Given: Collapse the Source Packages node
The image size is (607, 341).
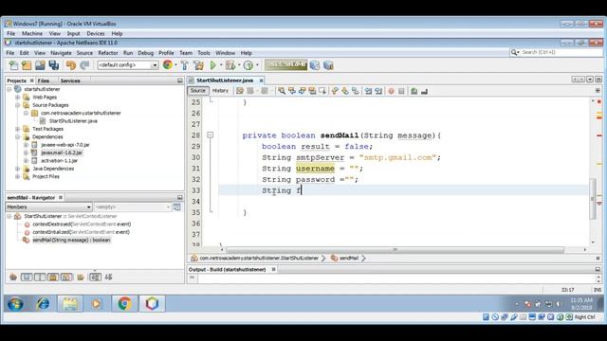Looking at the screenshot, I should coord(17,105).
